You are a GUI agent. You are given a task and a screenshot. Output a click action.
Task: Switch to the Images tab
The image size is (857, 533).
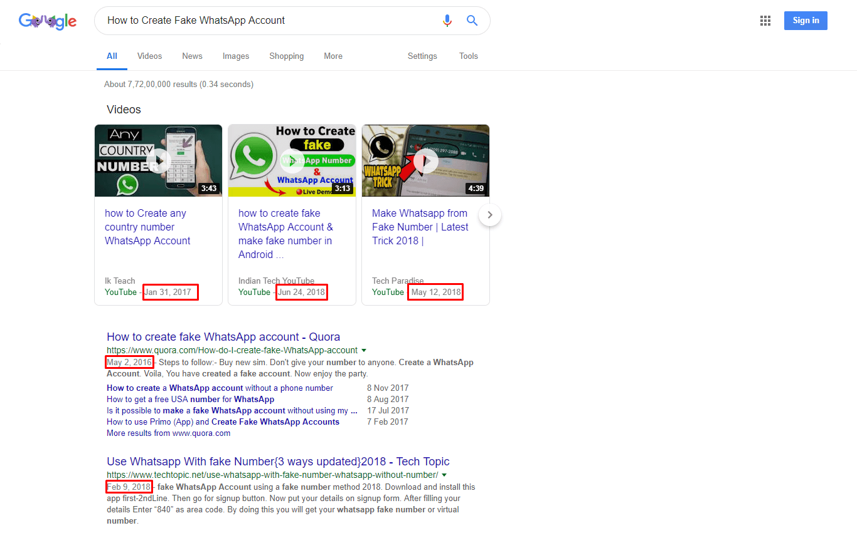pos(236,56)
